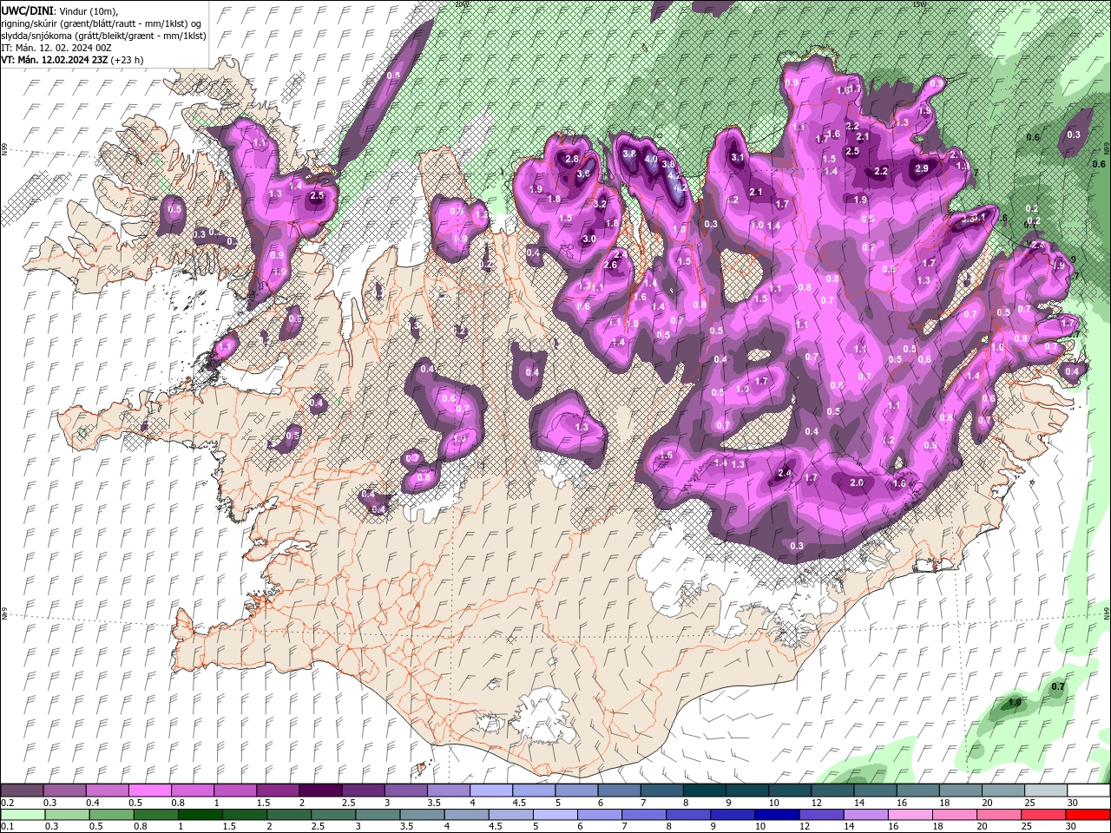Screen dimensions: 1111x833
Task: Click the white swatch labeled 30 in upper legend
Action: coord(1088,790)
